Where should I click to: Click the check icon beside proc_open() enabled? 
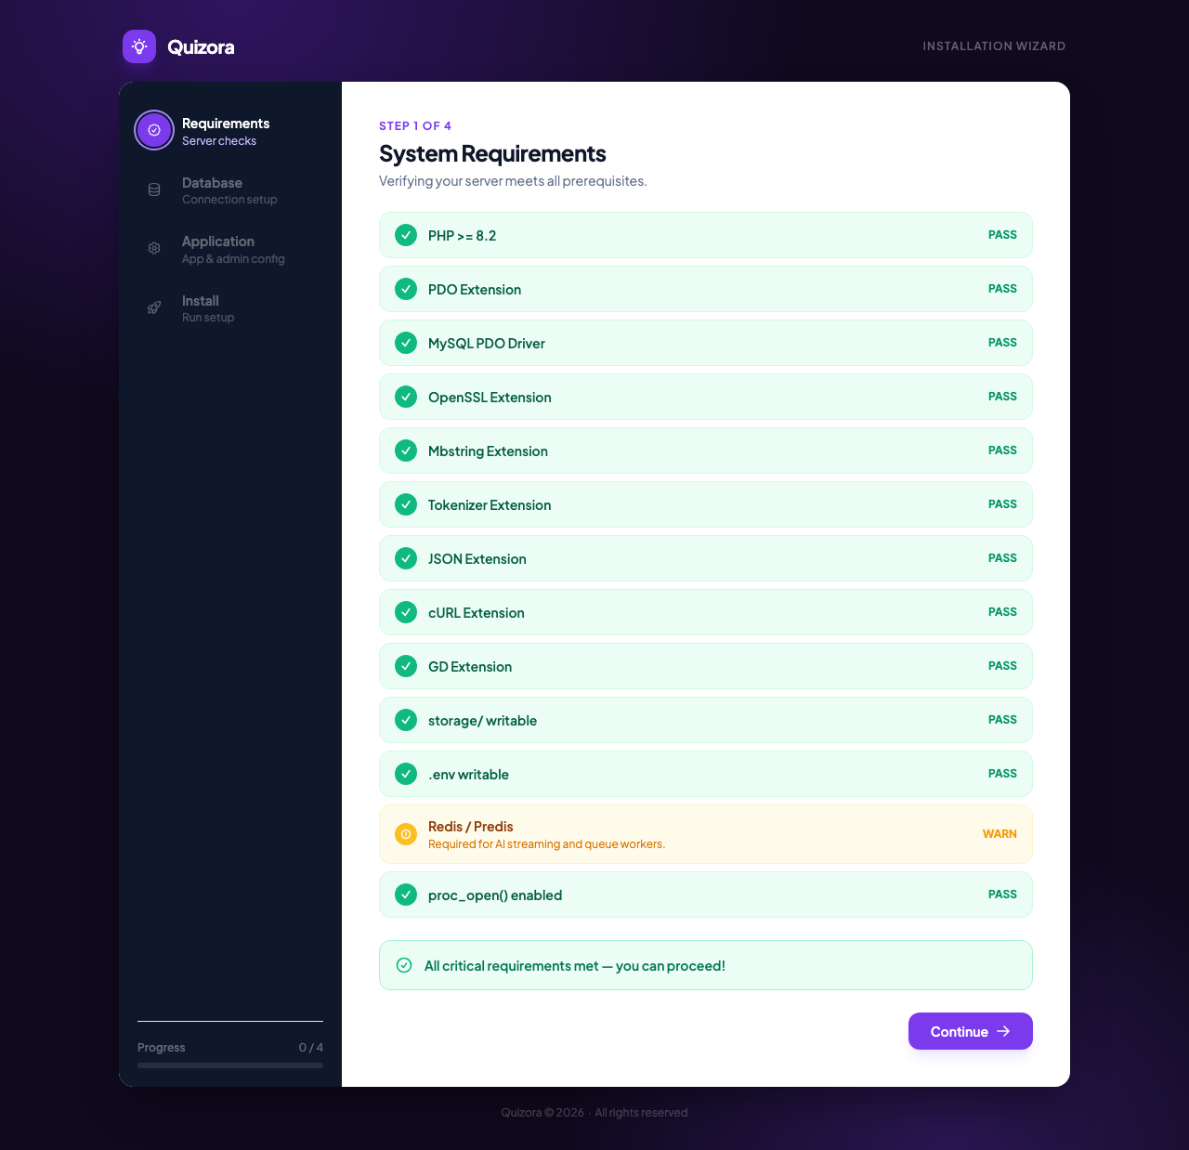[x=406, y=895]
